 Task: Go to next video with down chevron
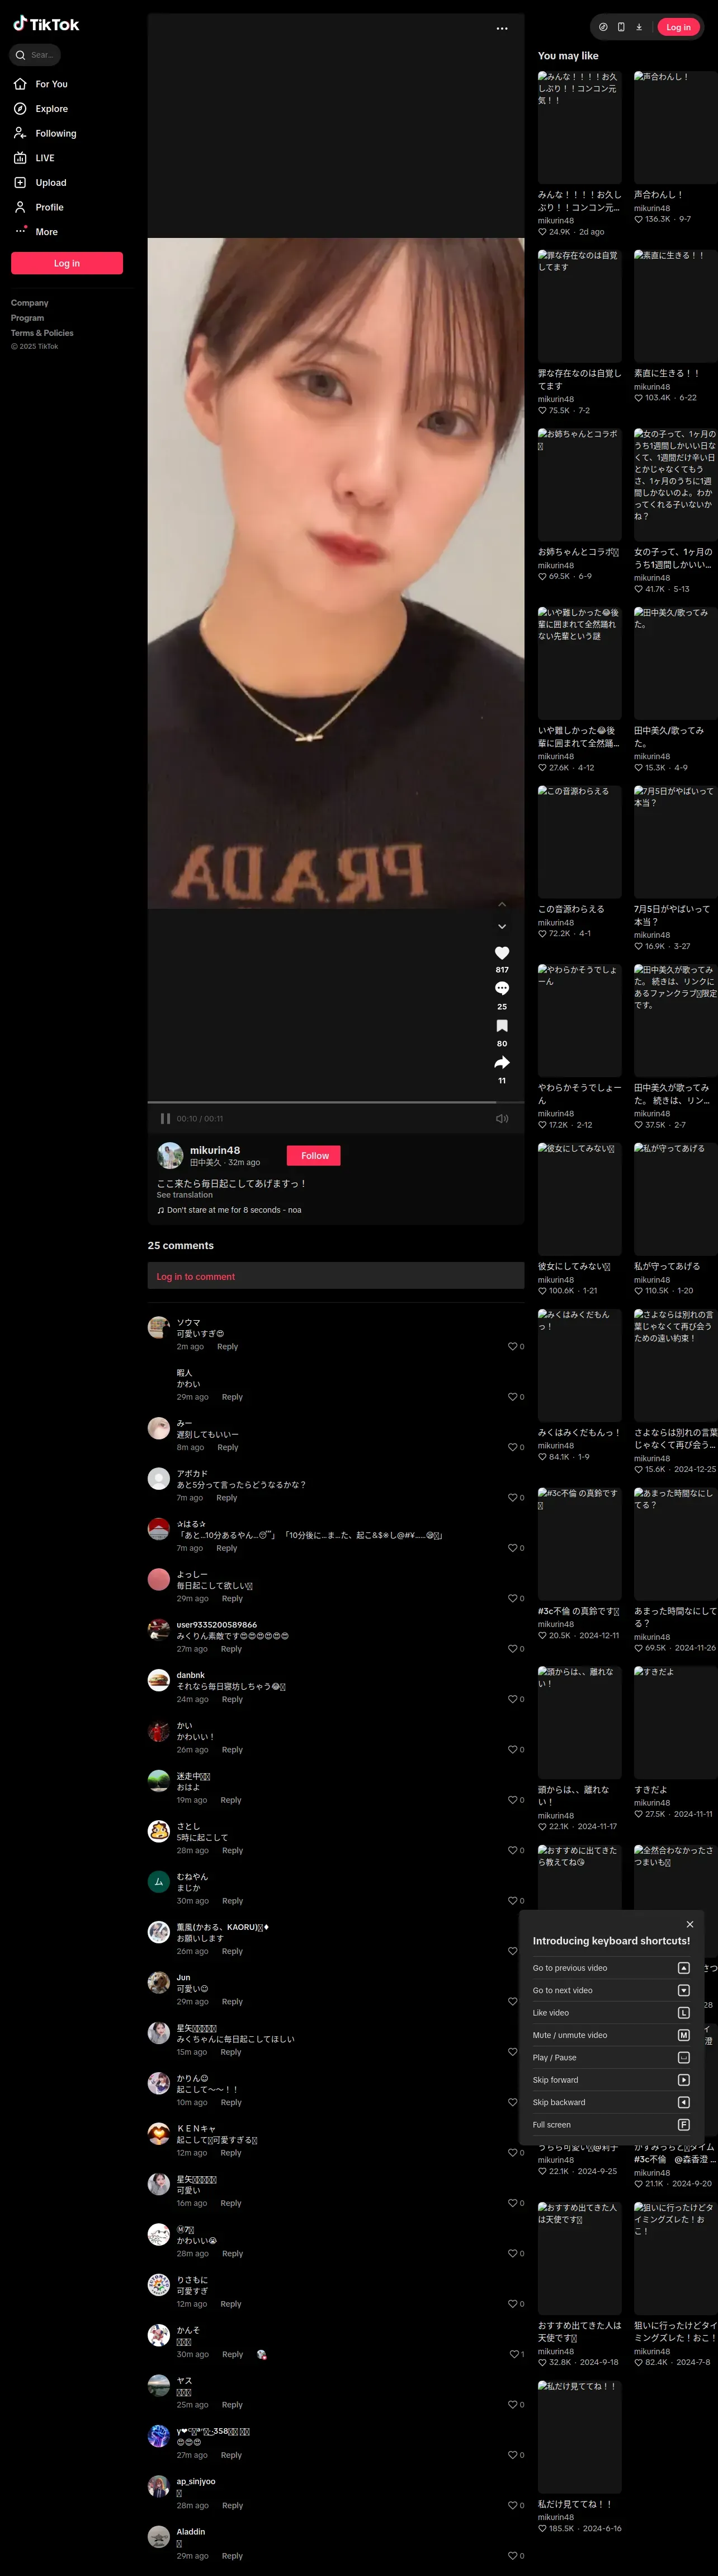502,927
